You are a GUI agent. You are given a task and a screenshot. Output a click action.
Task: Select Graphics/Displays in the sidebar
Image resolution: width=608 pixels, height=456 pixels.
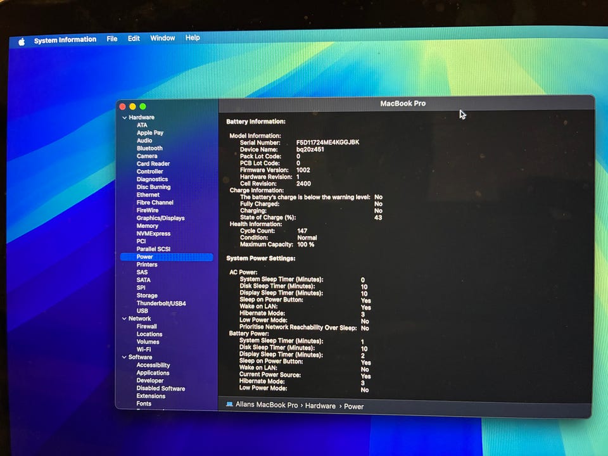point(160,218)
